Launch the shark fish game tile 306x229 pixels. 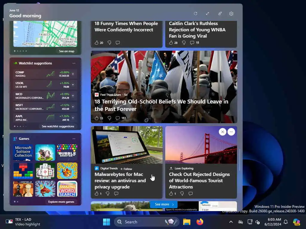point(45,189)
